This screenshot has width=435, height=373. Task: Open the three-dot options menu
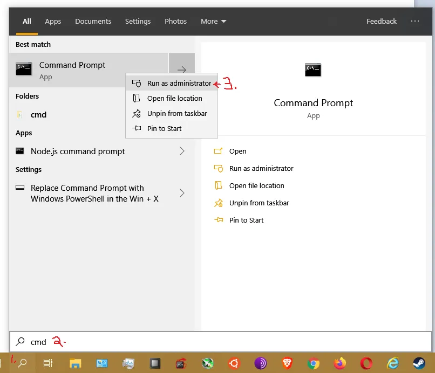(x=414, y=21)
